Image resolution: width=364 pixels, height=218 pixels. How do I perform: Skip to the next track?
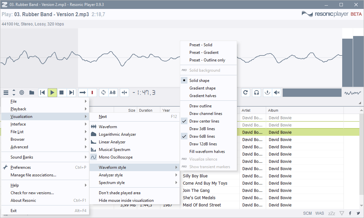click(71, 92)
